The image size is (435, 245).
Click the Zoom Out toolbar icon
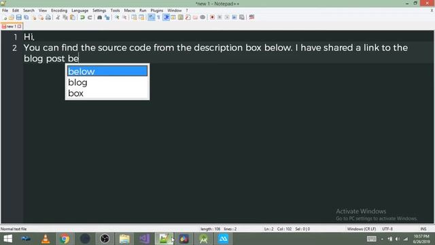(124, 17)
